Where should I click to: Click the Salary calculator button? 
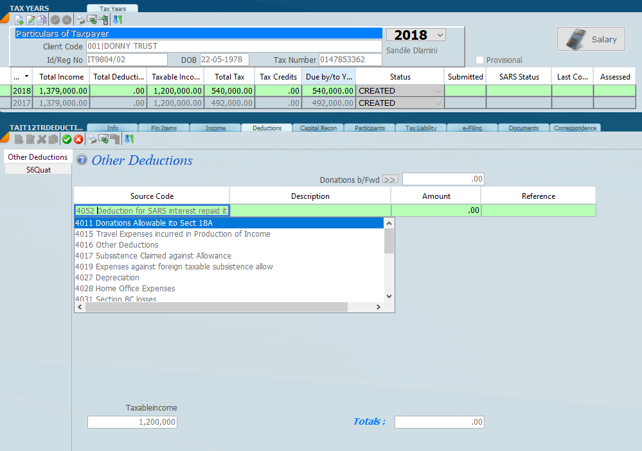[591, 39]
